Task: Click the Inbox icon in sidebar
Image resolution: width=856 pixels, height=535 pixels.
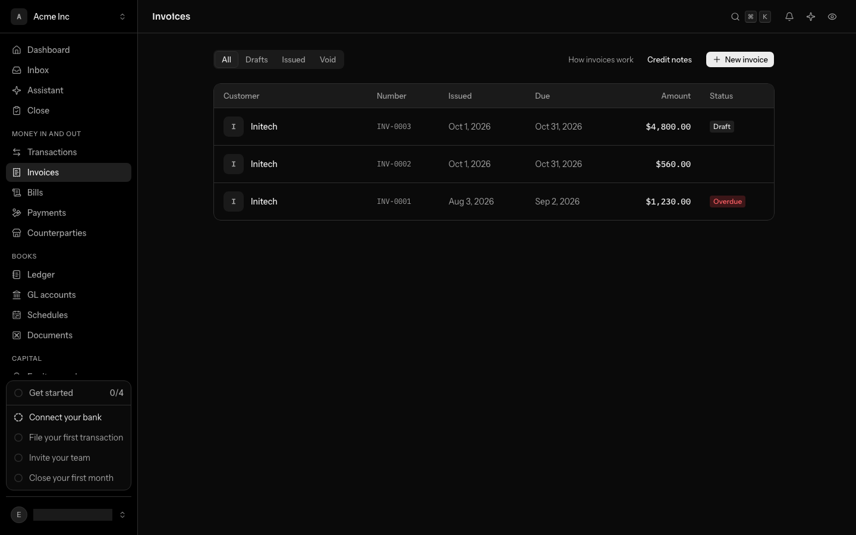Action: pyautogui.click(x=17, y=70)
